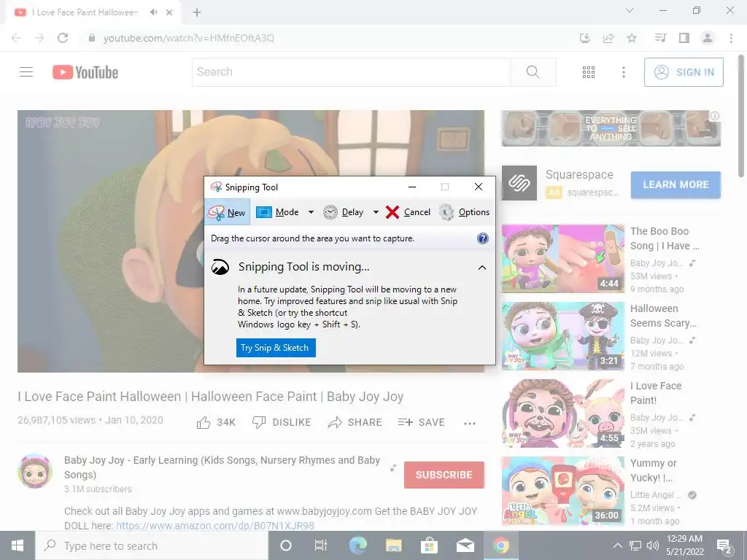747x560 pixels.
Task: Subscribe to Baby Joy Joy channel
Action: [x=444, y=475]
